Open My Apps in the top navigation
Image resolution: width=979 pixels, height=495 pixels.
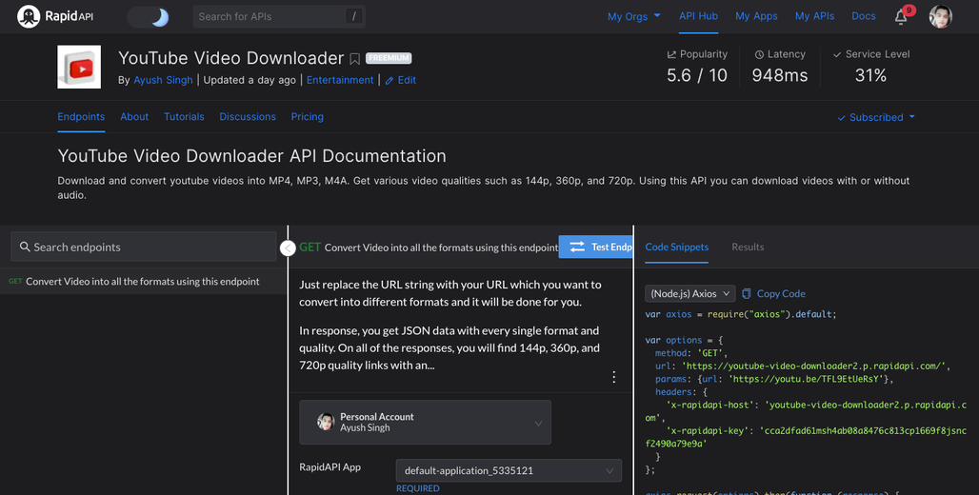(756, 16)
